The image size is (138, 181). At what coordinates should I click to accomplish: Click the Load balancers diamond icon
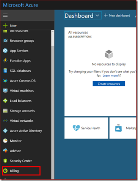(5, 101)
